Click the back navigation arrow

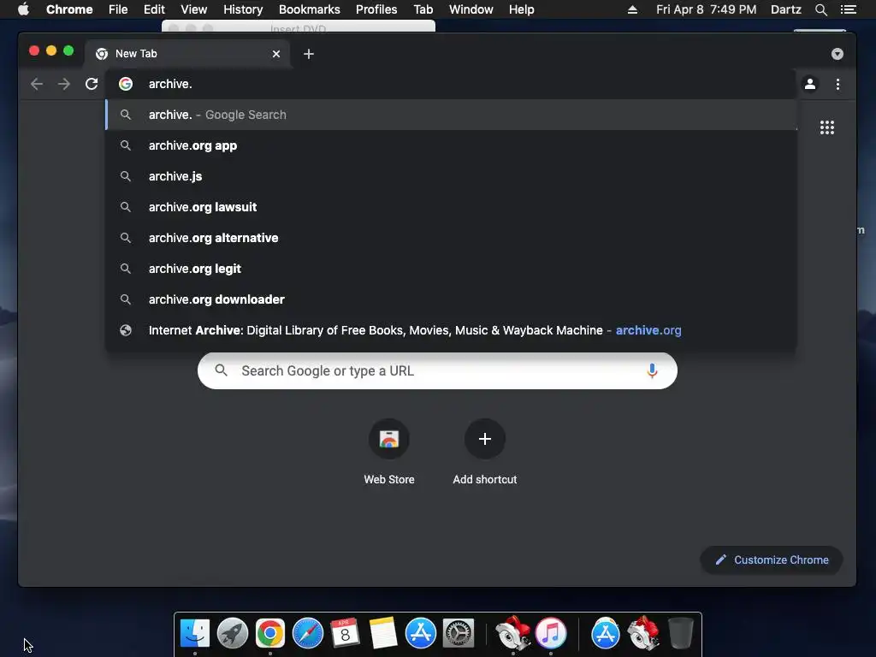[37, 84]
